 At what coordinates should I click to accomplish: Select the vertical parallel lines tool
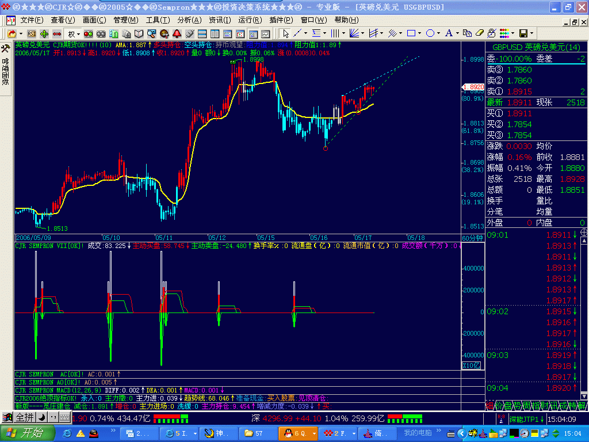point(335,33)
